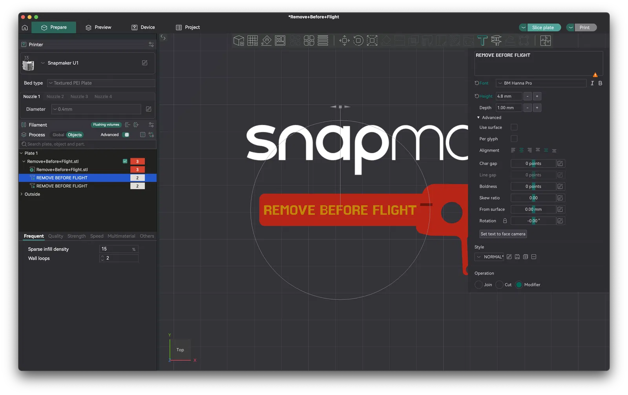The height and width of the screenshot is (395, 628).
Task: Toggle bold text style
Action: tap(600, 83)
